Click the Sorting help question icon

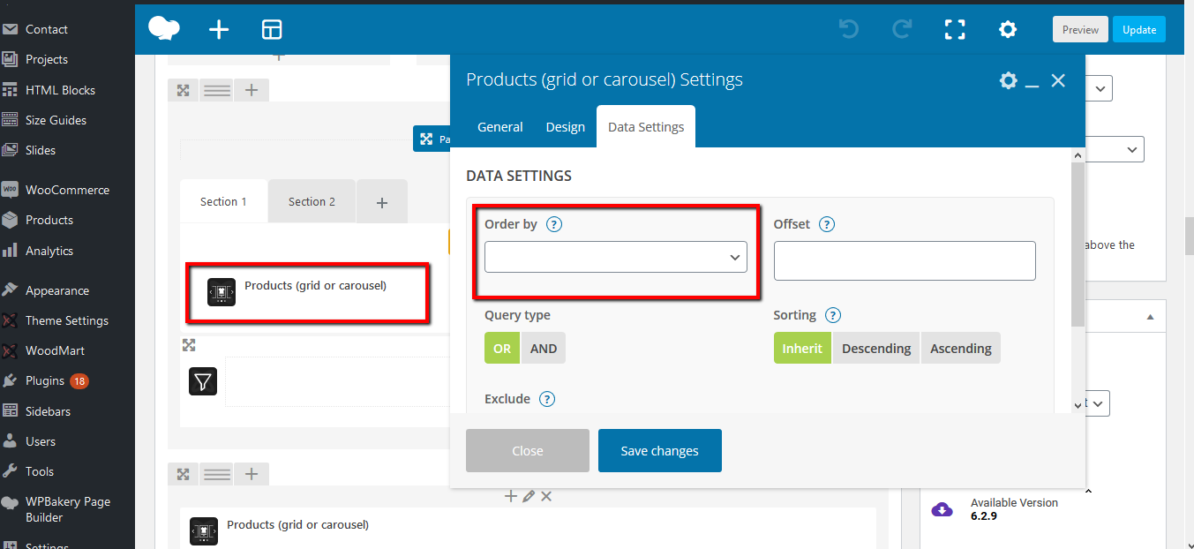tap(833, 315)
